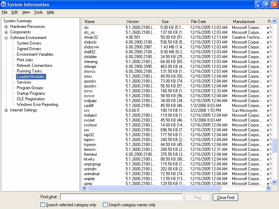Click the Close Find button
Screen dimensions: 279x209
click(225, 198)
